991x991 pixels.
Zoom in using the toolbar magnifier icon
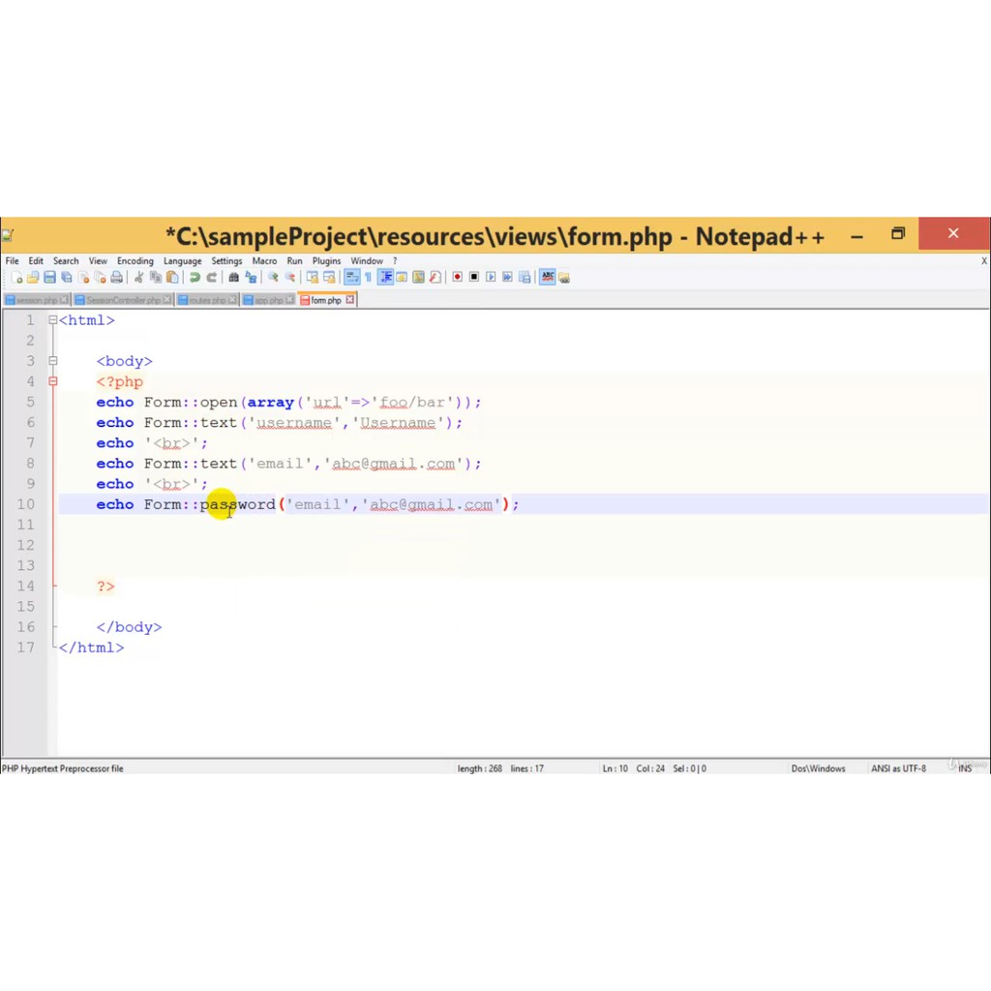[x=275, y=277]
